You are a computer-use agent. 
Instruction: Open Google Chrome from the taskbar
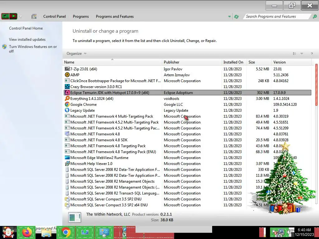pyautogui.click(x=65, y=232)
